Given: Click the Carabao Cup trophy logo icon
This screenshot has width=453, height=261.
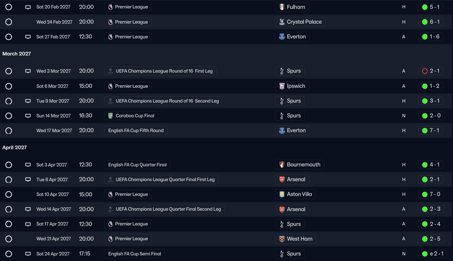Looking at the screenshot, I should point(110,116).
